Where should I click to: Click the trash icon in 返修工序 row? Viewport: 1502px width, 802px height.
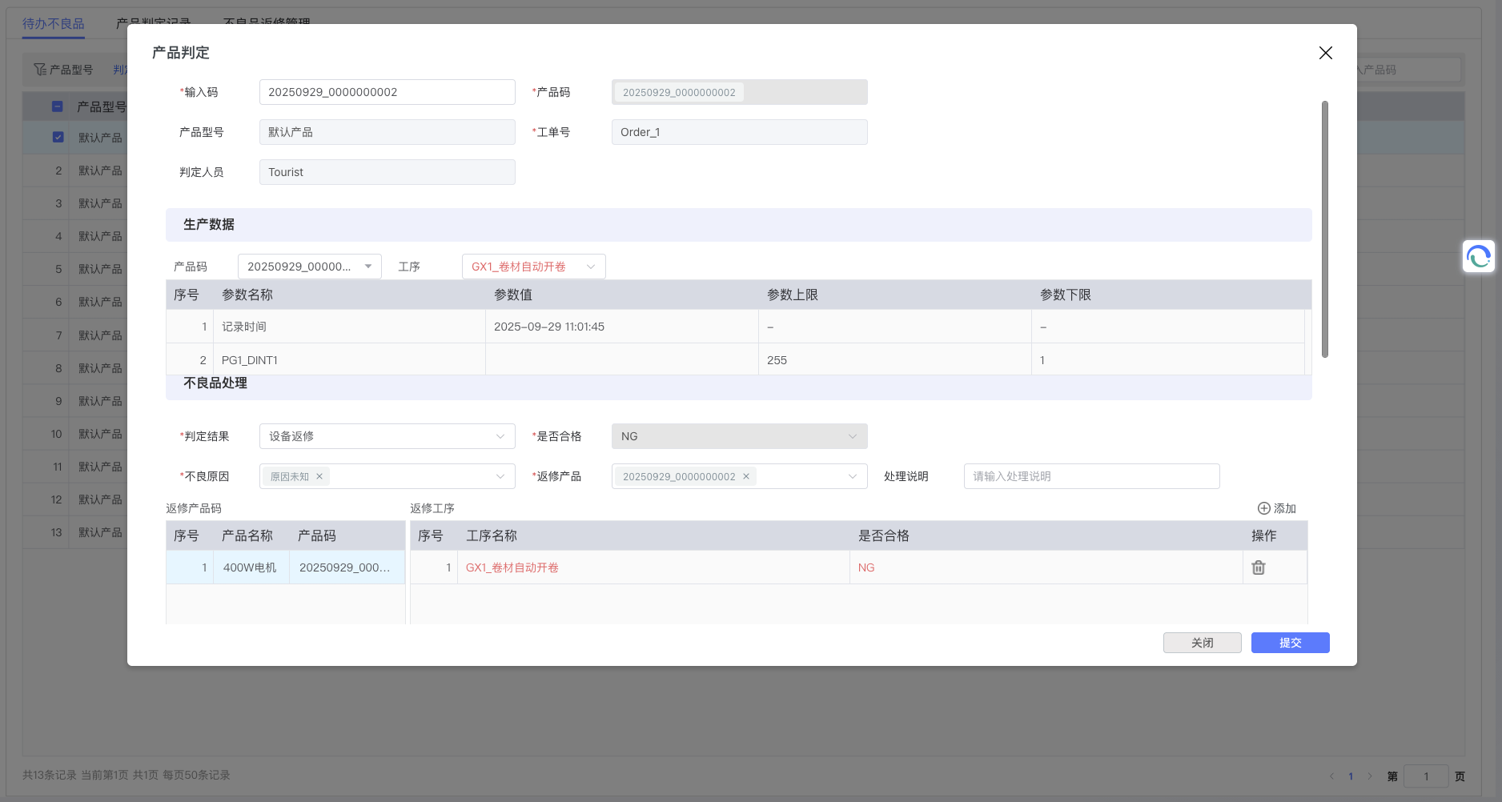tap(1259, 567)
